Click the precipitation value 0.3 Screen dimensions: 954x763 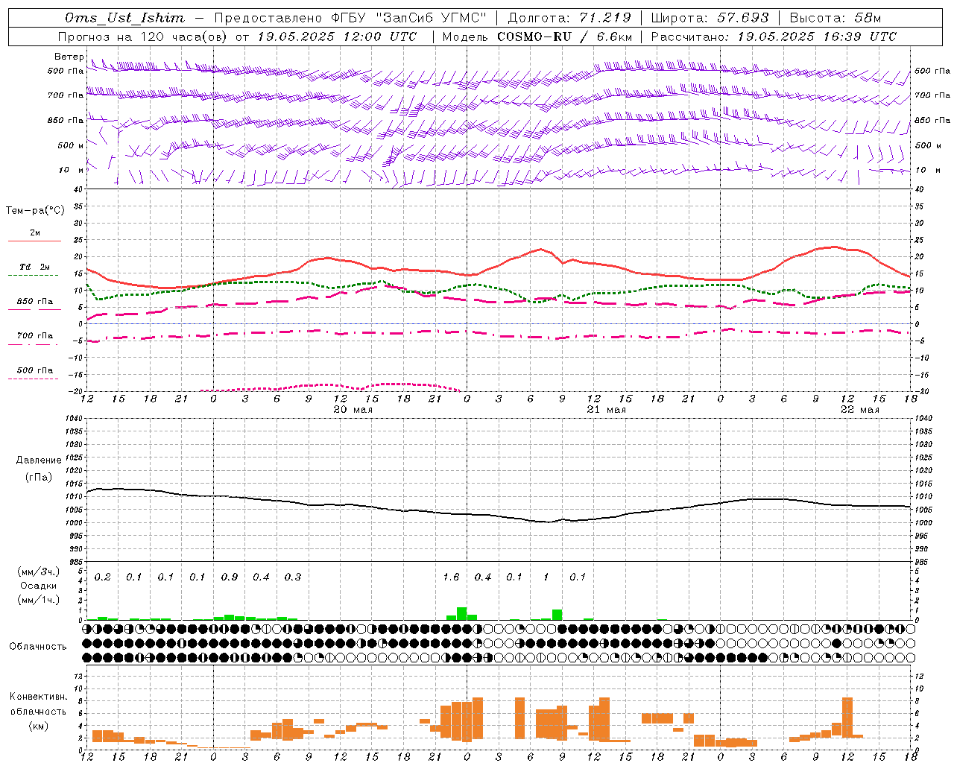point(293,577)
